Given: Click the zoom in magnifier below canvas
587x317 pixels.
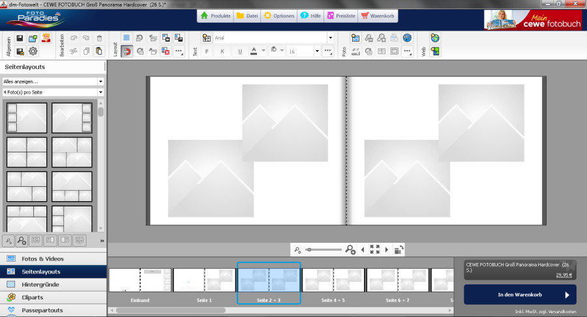Looking at the screenshot, I should [350, 249].
